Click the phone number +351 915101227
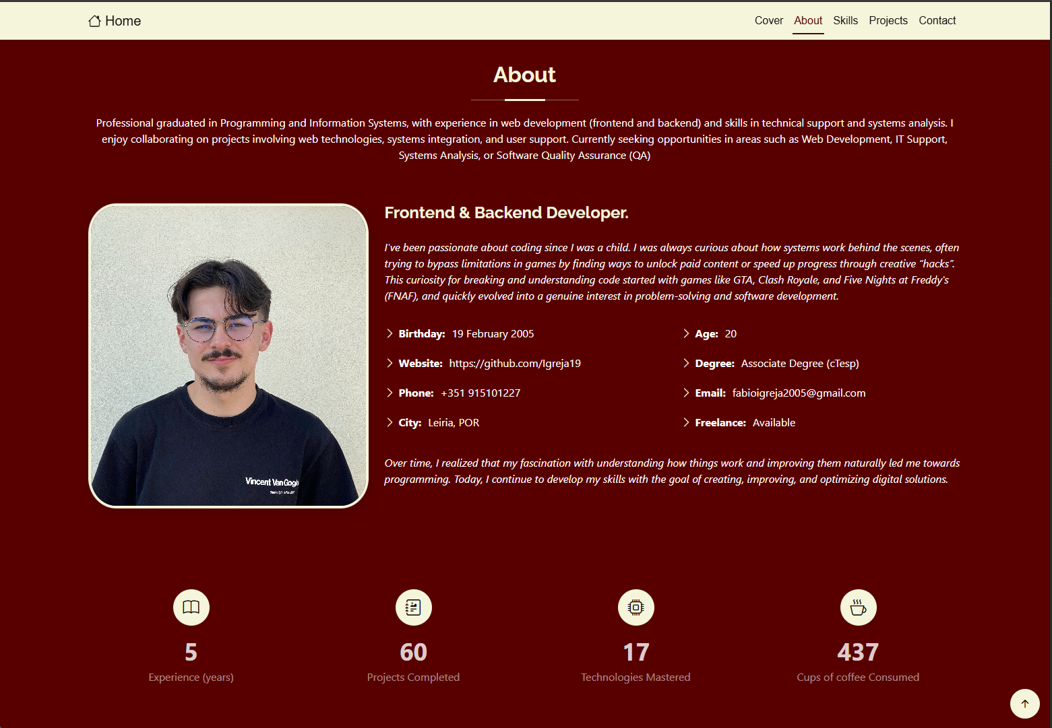Viewport: 1052px width, 728px height. (x=481, y=393)
